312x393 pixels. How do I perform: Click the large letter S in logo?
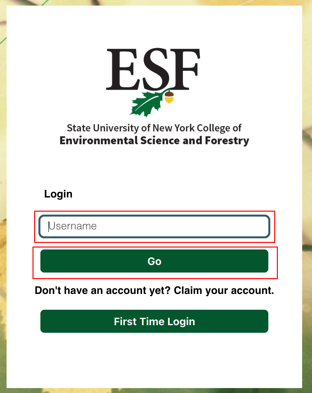152,69
